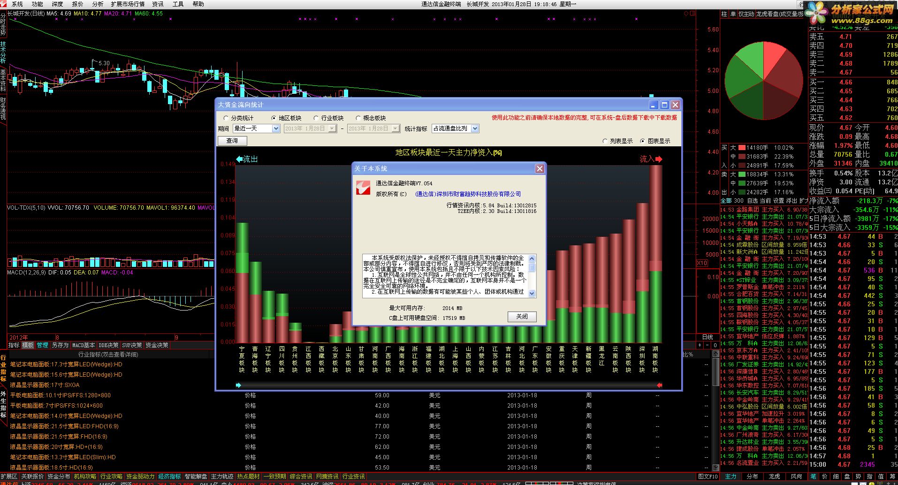Open the 分析 menu
This screenshot has width=898, height=485.
click(x=98, y=4)
